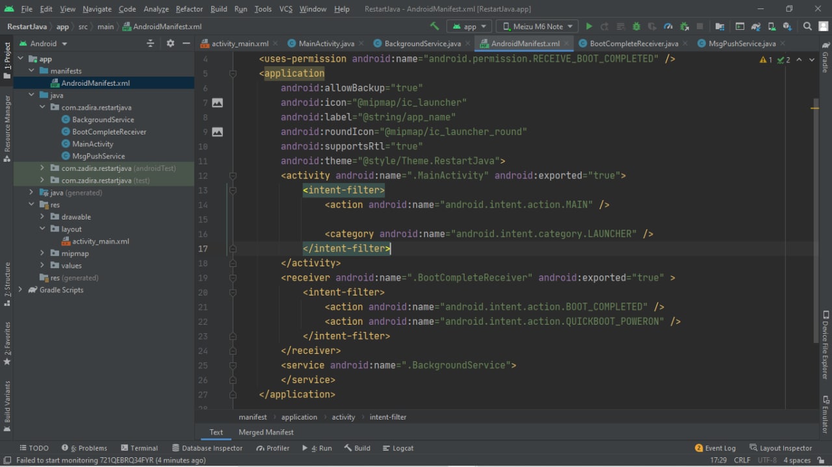Go to previous highlighted error arrow

(x=799, y=60)
